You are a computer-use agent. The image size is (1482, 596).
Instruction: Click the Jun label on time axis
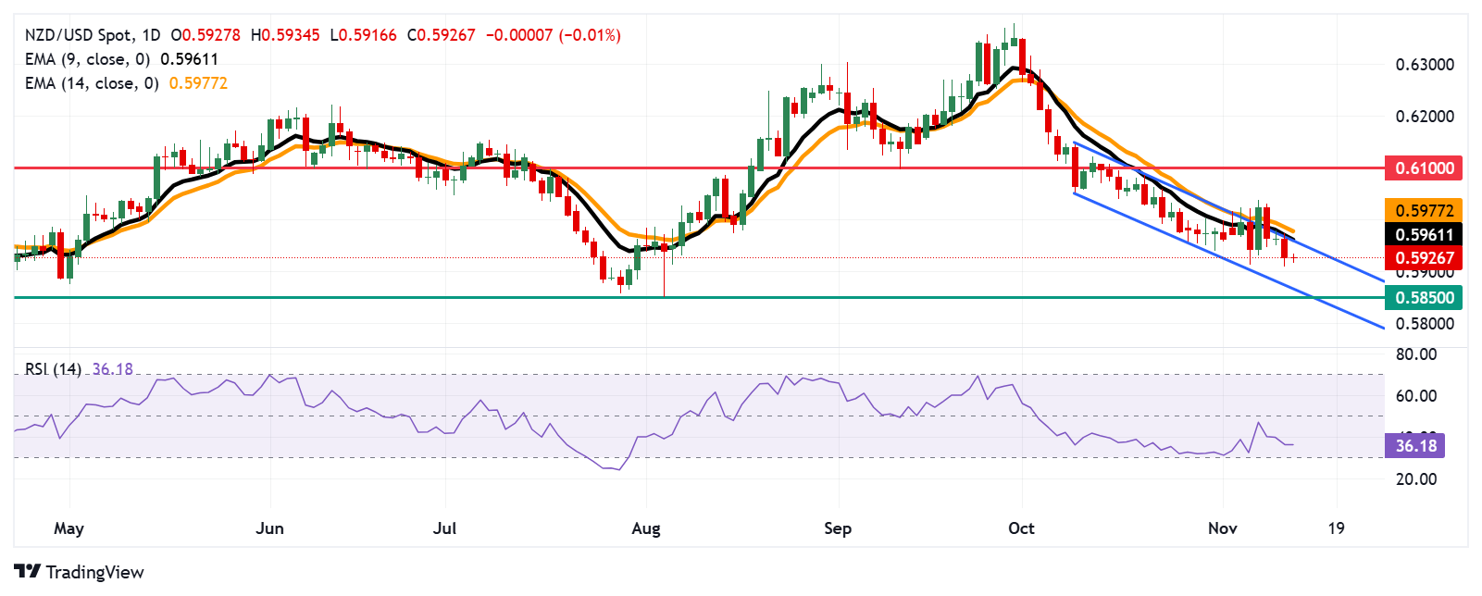pos(269,528)
